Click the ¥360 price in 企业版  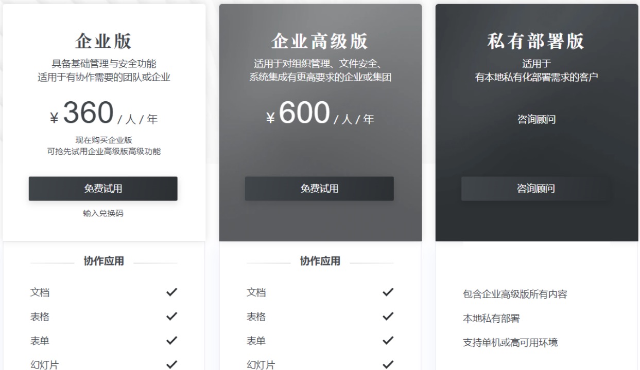tap(82, 114)
